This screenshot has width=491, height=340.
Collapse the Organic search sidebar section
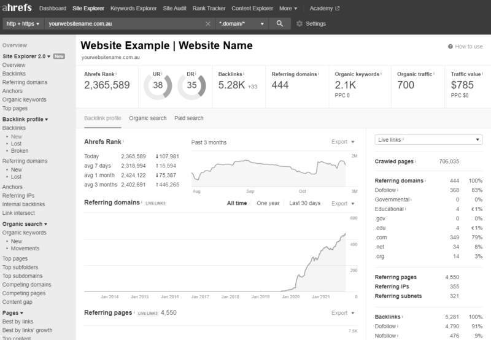[25, 224]
